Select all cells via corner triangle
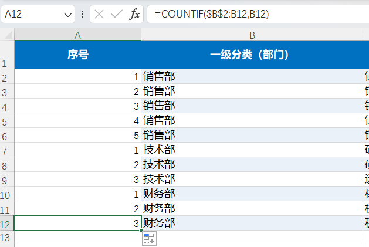This screenshot has height=247, width=369. (x=7, y=35)
